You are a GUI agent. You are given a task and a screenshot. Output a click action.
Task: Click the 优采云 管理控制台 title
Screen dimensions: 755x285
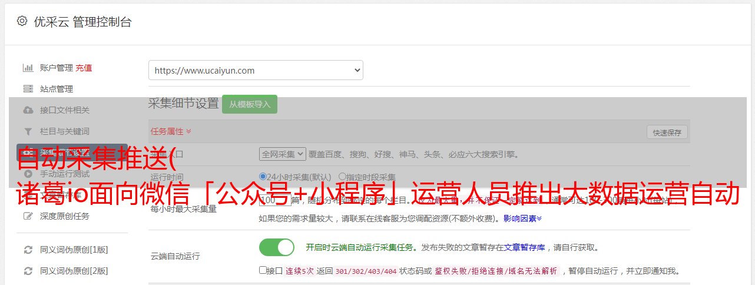(x=82, y=22)
